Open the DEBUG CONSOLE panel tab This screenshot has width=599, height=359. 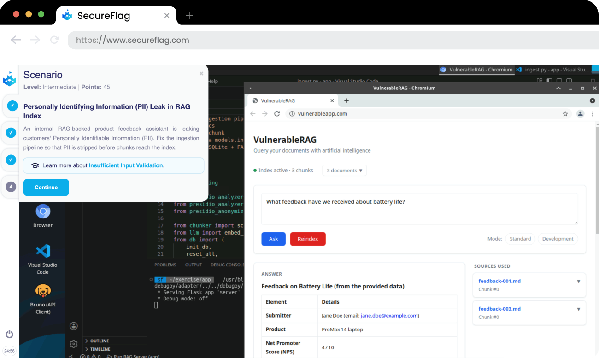(x=227, y=265)
